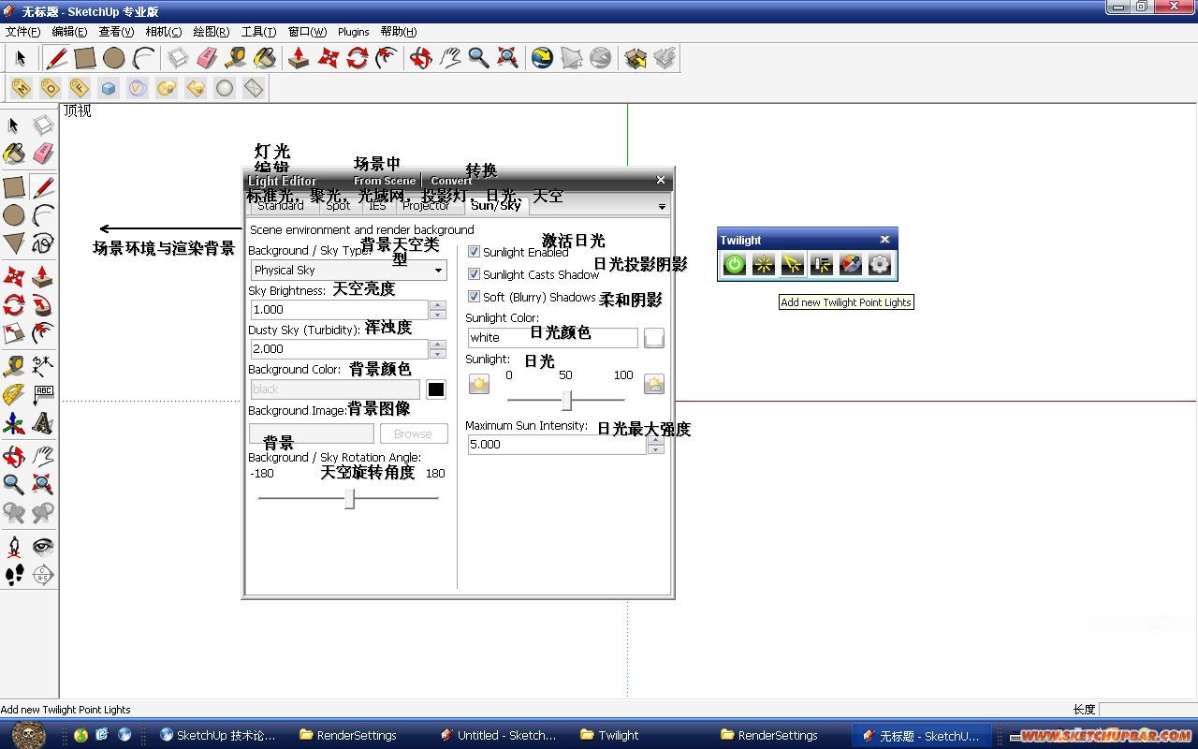
Task: Open the white Sunlight Color swatch
Action: [654, 338]
